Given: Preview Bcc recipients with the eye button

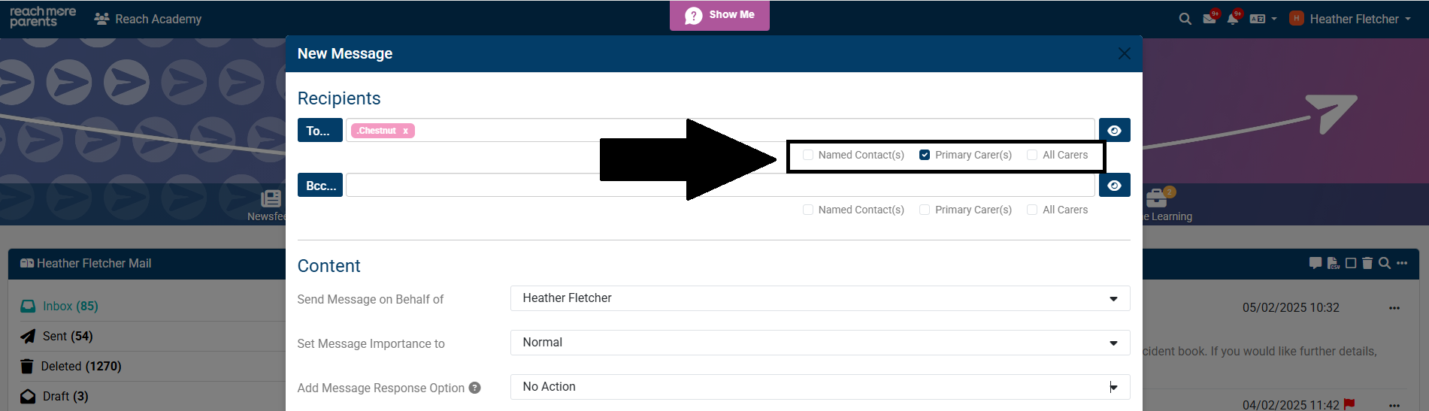Looking at the screenshot, I should pyautogui.click(x=1114, y=186).
